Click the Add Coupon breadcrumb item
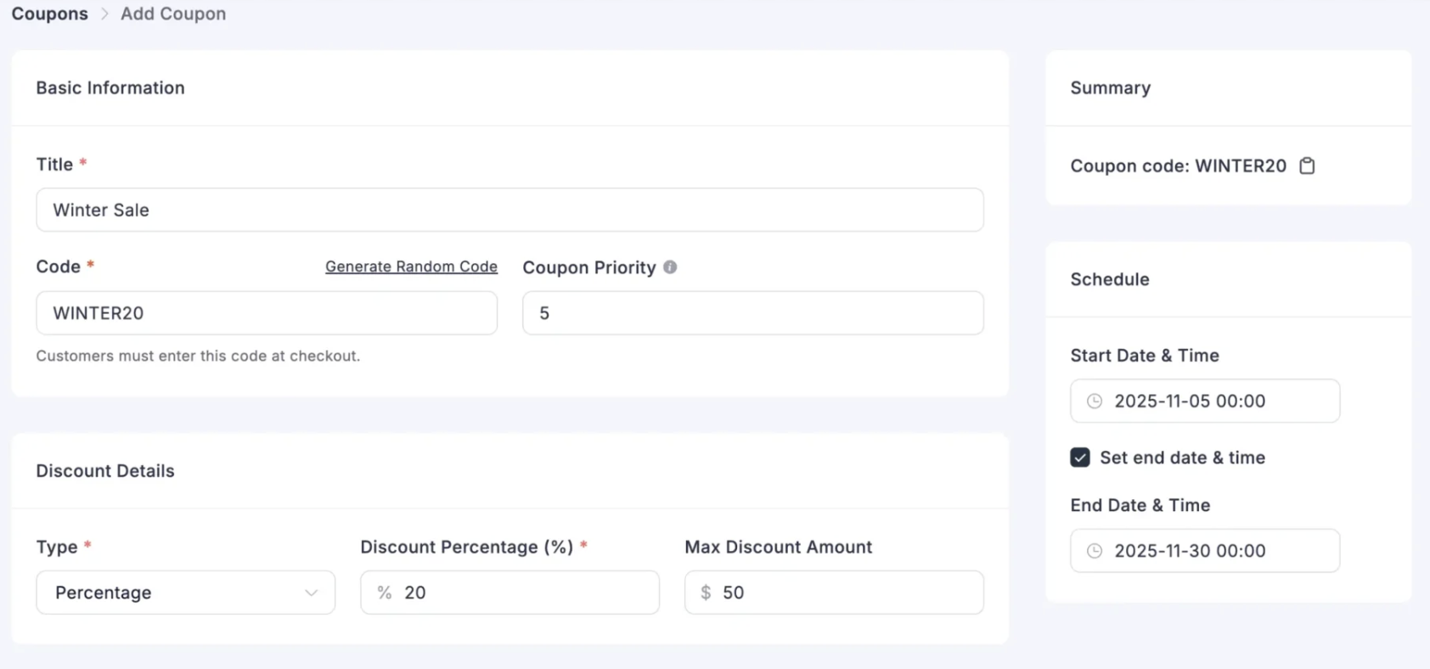This screenshot has height=669, width=1430. (172, 14)
